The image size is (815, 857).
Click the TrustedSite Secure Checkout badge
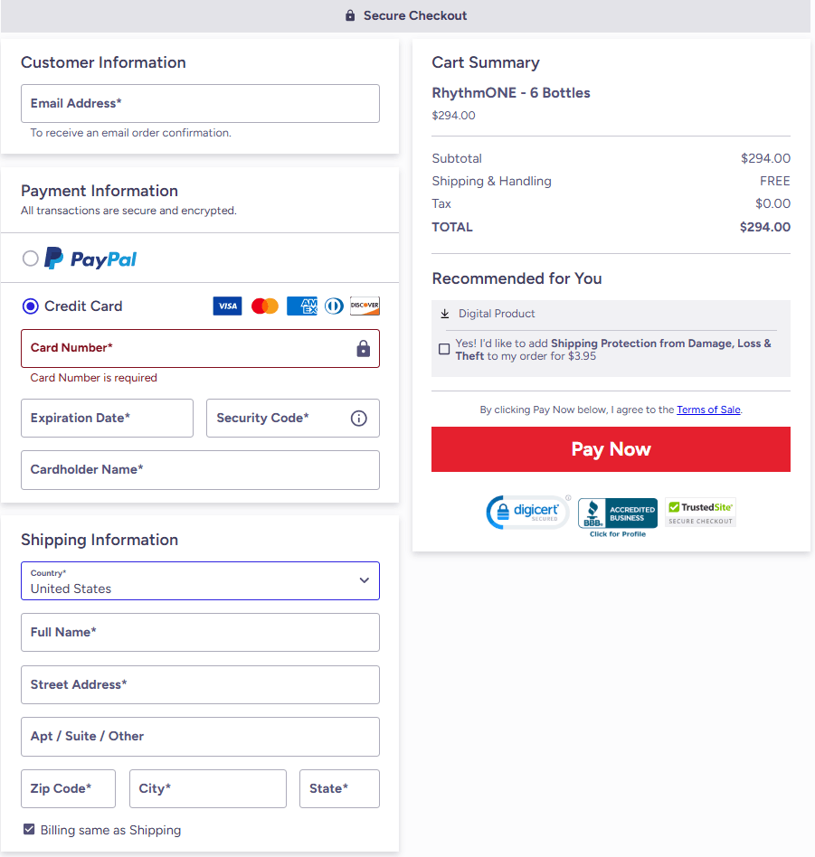tap(699, 512)
